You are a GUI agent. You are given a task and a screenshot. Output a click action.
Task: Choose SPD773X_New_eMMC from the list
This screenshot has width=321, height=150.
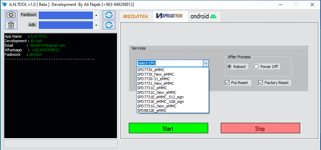(x=173, y=74)
